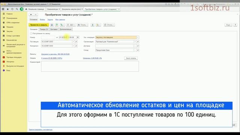The width and height of the screenshot is (240, 135).
Task: Open history clock icon
Action: 12,9
